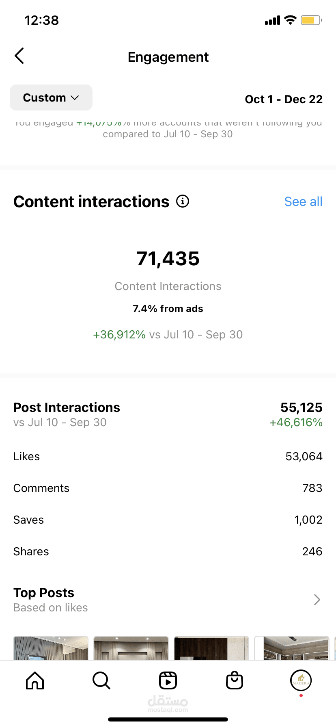Tap the battery status icon
This screenshot has width=336, height=728.
(311, 20)
